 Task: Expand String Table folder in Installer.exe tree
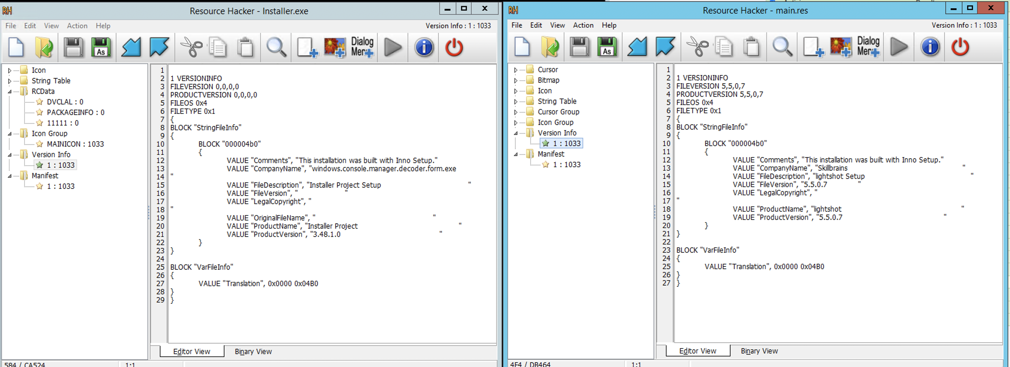point(9,81)
